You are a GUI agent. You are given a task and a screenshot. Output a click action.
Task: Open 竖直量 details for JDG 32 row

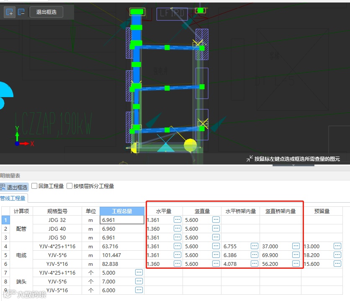216,219
